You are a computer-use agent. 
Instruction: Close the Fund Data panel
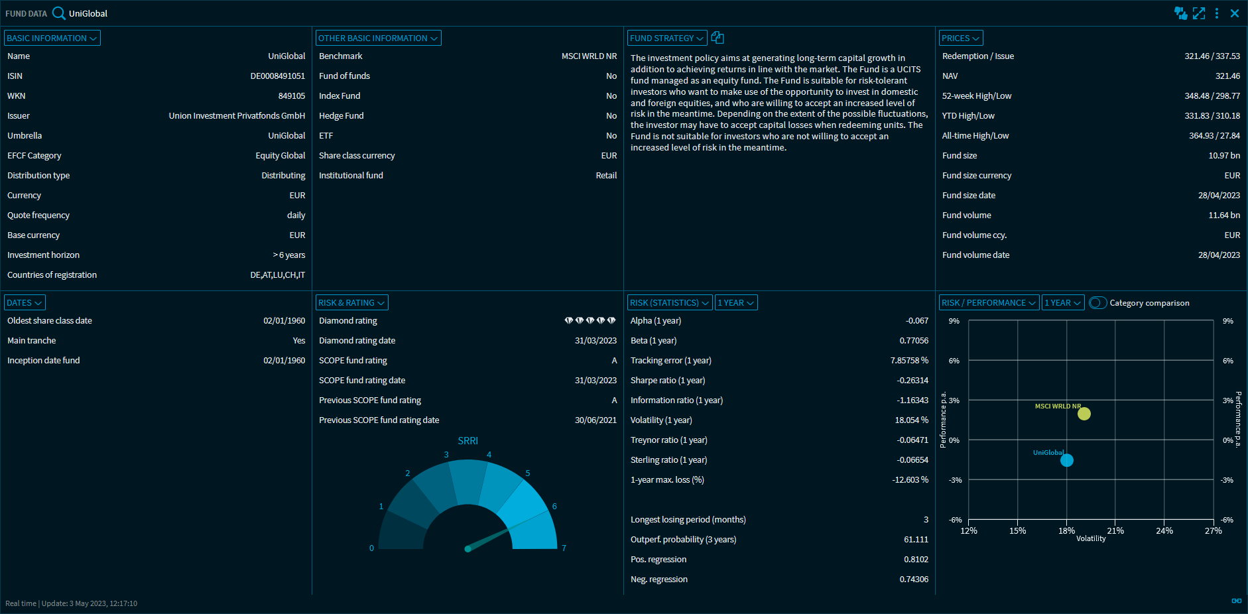1235,13
